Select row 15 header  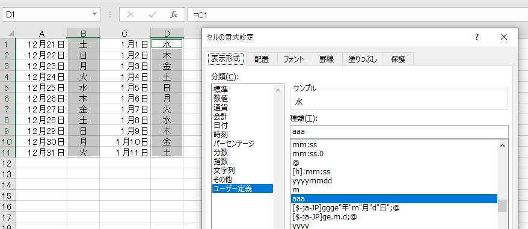(x=7, y=196)
